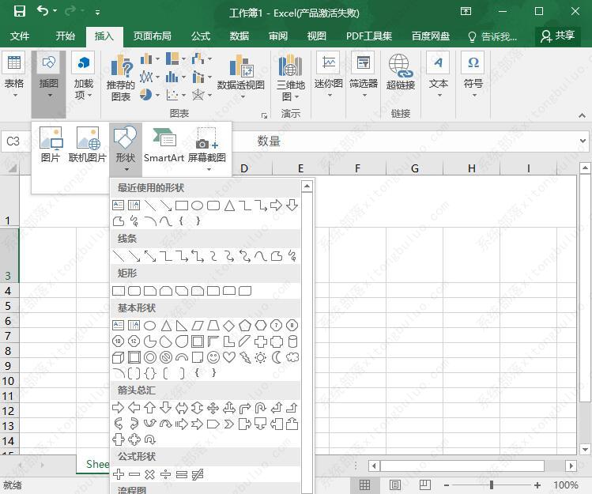
Task: Select the division sign formula shape
Action: (166, 474)
